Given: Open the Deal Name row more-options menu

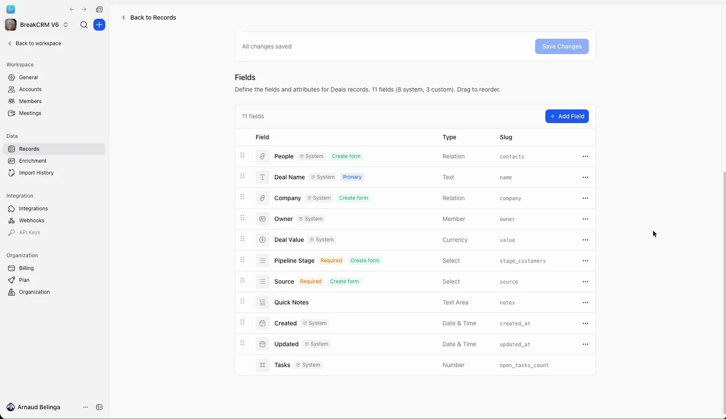Looking at the screenshot, I should pyautogui.click(x=585, y=177).
